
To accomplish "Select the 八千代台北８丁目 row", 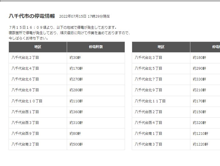I will pos(67,90).
